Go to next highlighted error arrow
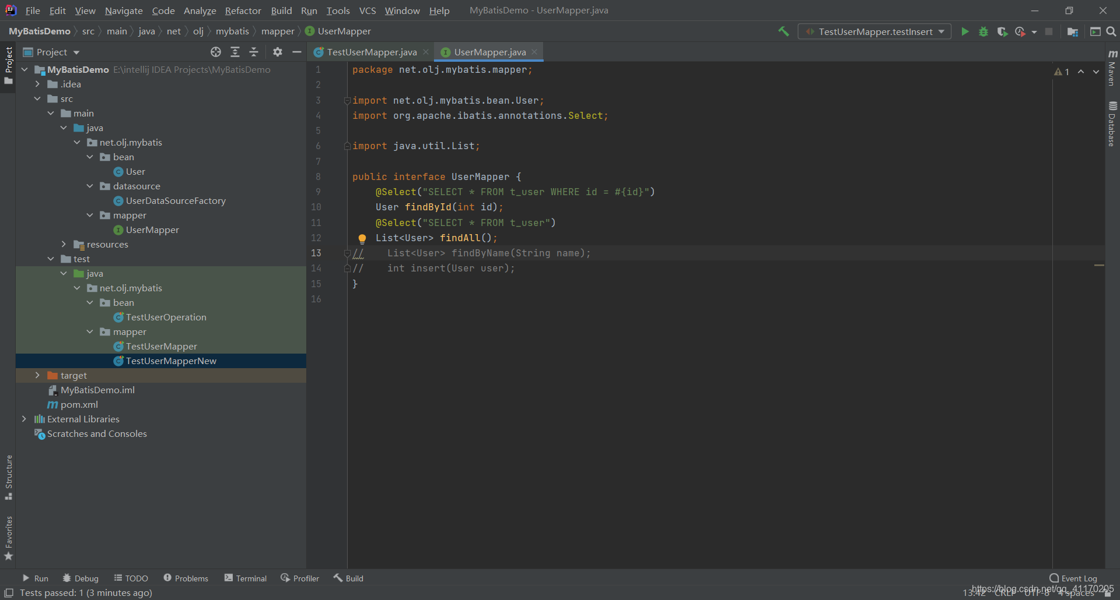This screenshot has height=600, width=1120. [x=1096, y=72]
